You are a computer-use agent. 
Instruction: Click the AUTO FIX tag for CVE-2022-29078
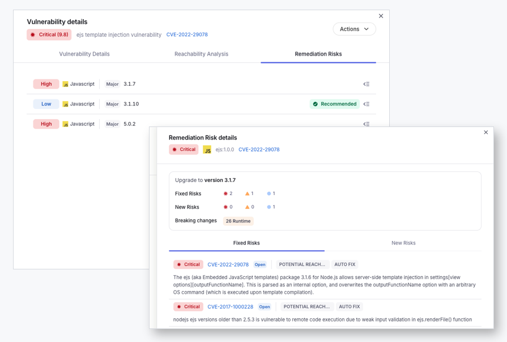click(344, 264)
